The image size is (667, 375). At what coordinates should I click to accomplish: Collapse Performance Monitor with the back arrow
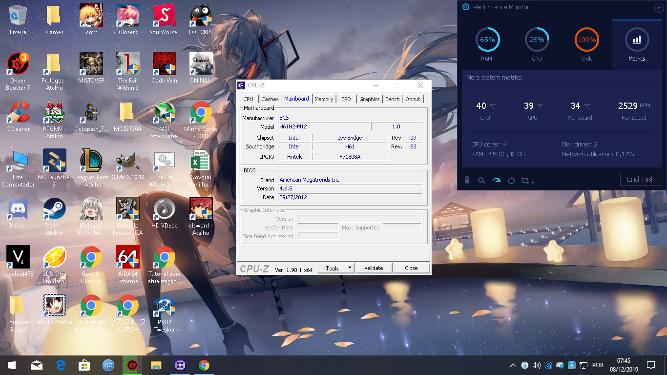point(659,7)
